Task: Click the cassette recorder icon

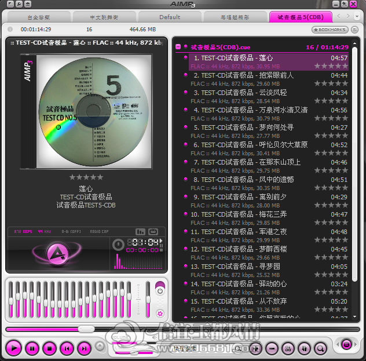Action: pyautogui.click(x=153, y=232)
